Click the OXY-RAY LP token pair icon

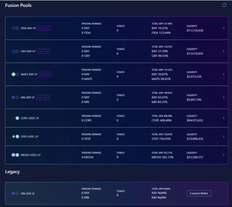pos(15,51)
